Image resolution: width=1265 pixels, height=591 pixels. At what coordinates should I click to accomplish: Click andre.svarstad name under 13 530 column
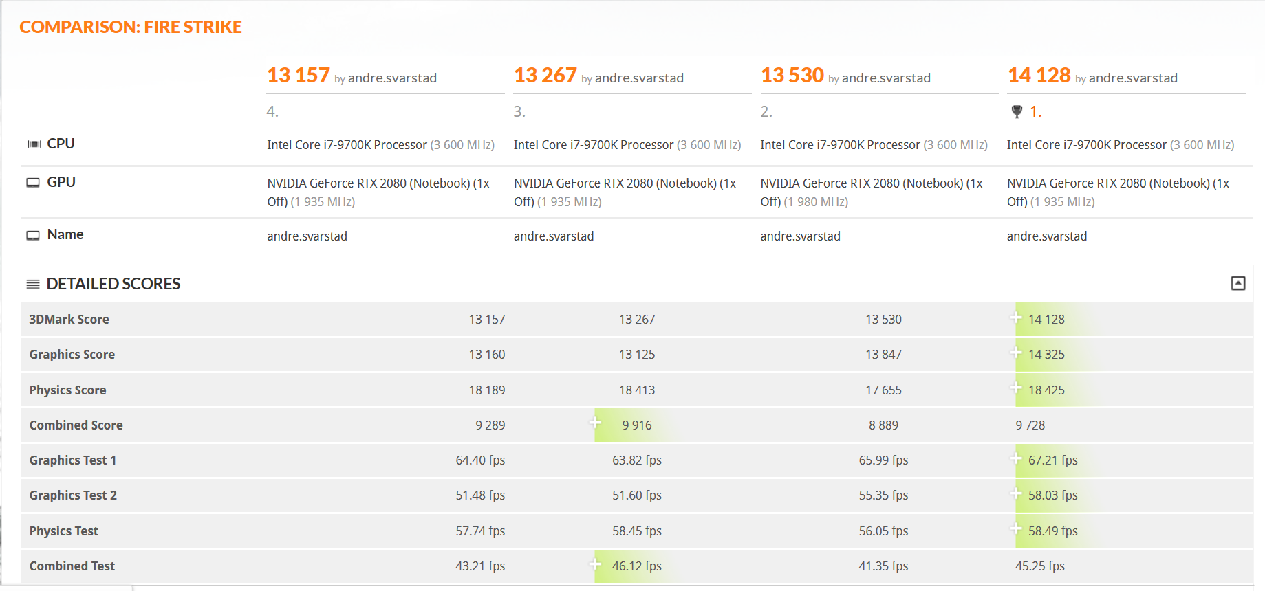coord(800,236)
